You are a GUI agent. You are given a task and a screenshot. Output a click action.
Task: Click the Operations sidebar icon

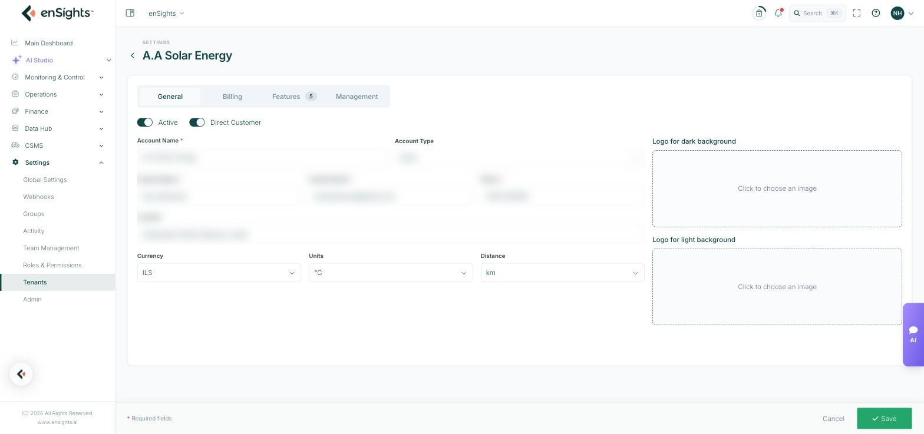pyautogui.click(x=15, y=94)
